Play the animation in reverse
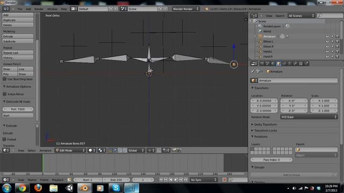 pyautogui.click(x=171, y=180)
